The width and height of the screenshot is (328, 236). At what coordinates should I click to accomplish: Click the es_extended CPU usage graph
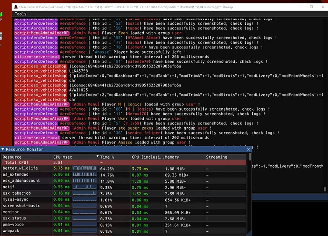point(85,174)
